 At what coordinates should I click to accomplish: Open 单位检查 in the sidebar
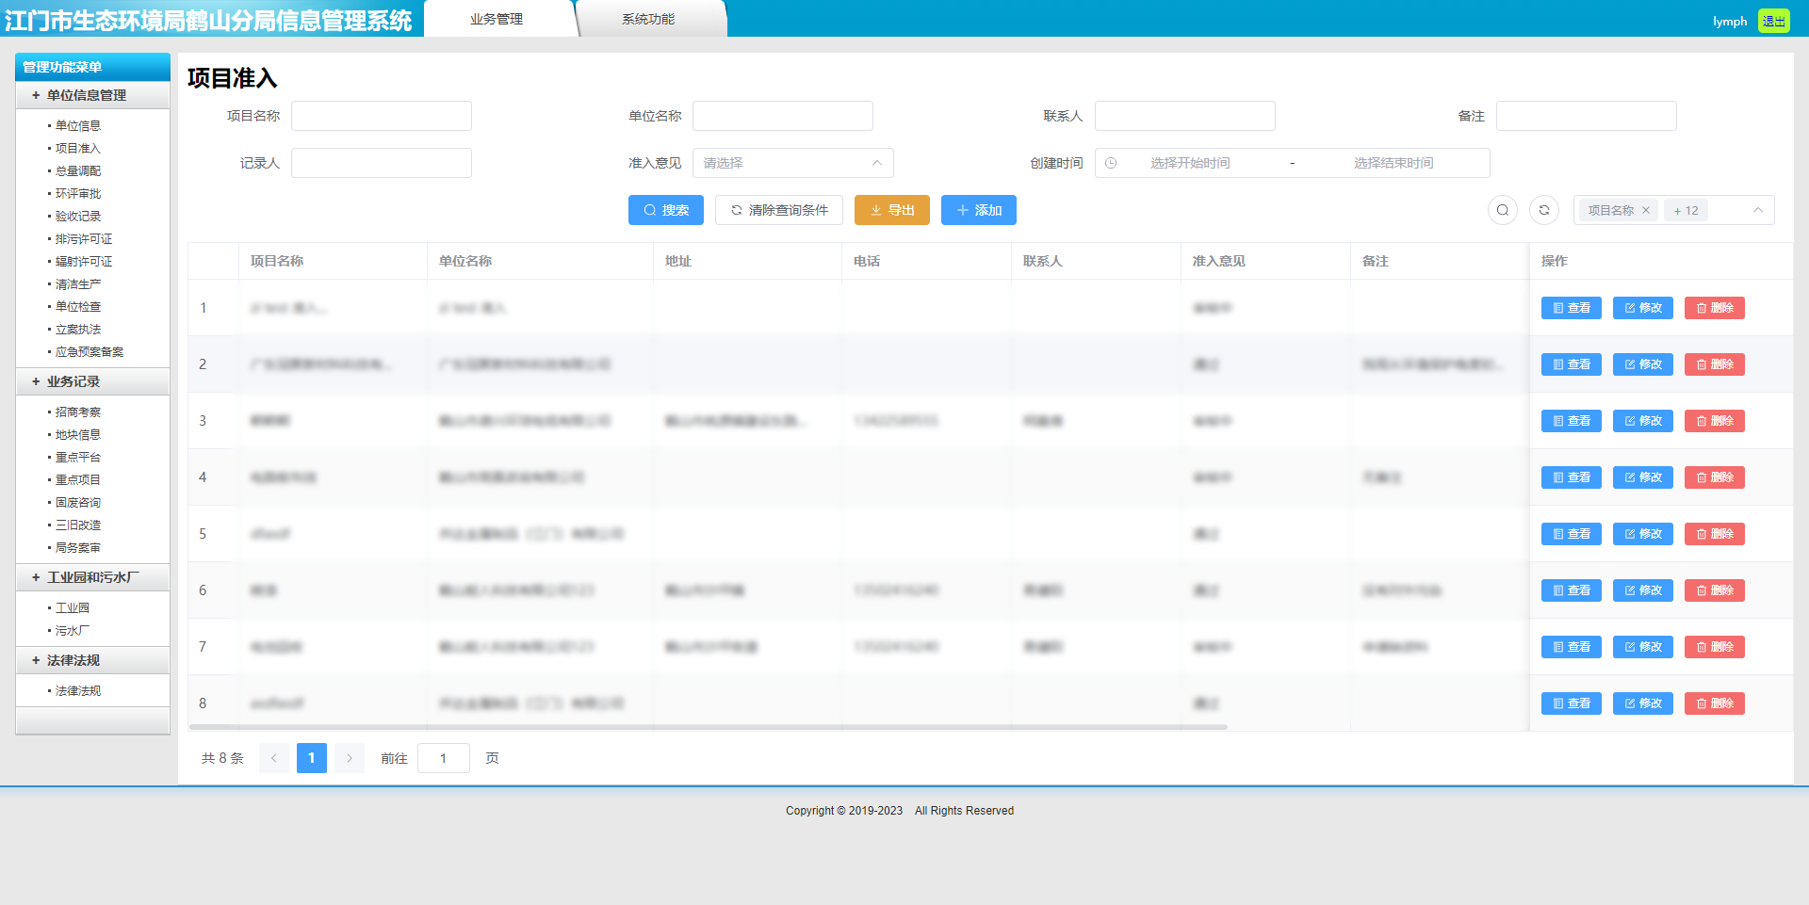tap(77, 306)
